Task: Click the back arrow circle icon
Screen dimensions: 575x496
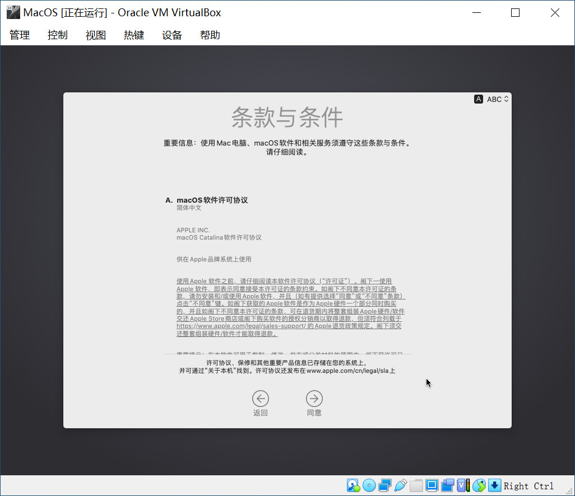Action: pyautogui.click(x=261, y=399)
